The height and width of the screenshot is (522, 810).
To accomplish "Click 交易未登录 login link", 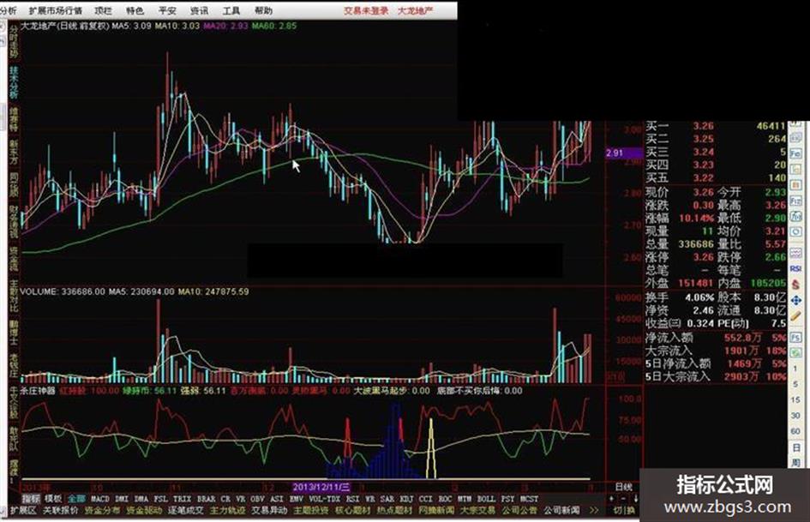I will pyautogui.click(x=366, y=10).
